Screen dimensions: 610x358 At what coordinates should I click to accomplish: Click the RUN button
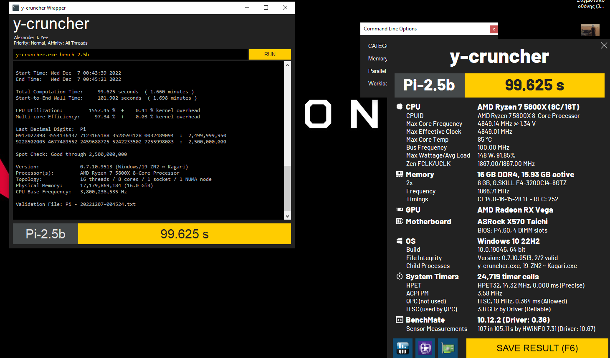tap(270, 54)
